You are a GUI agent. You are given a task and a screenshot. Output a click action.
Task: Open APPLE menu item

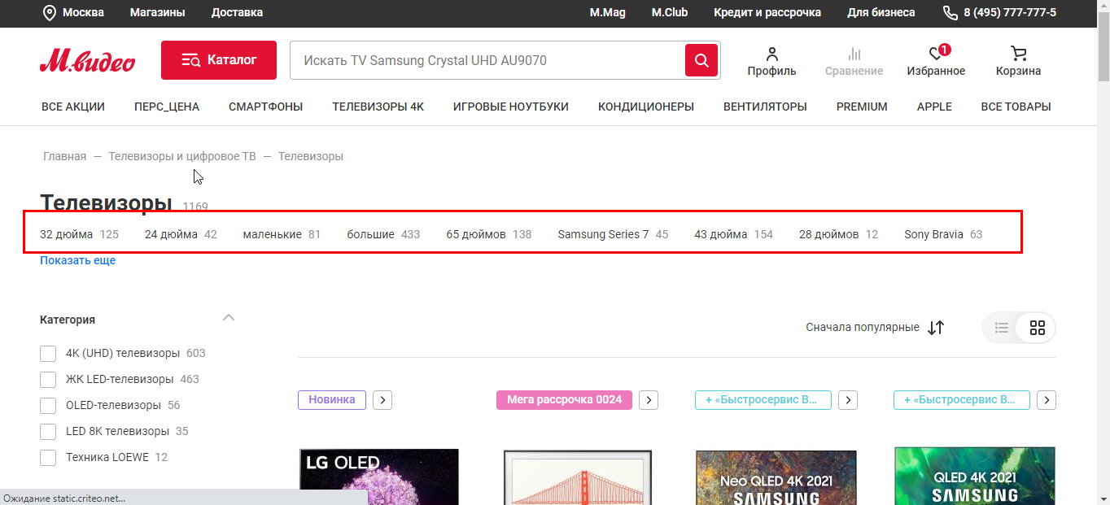click(x=934, y=107)
